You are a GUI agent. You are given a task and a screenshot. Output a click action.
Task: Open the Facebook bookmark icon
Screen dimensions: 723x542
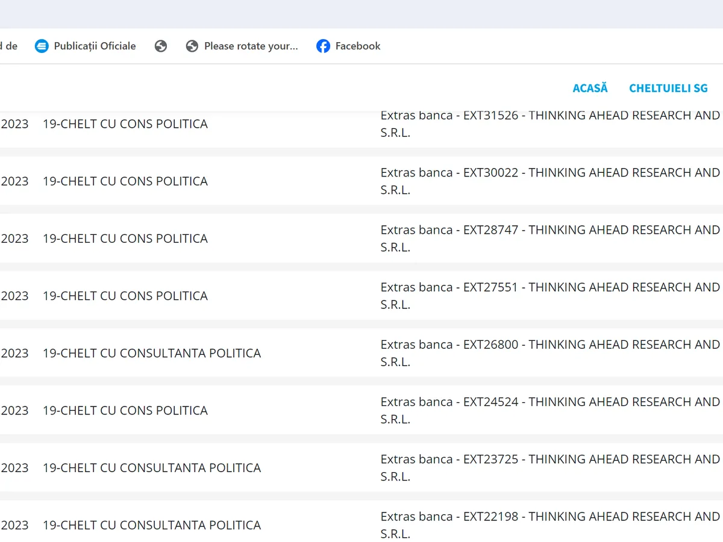[x=323, y=46]
